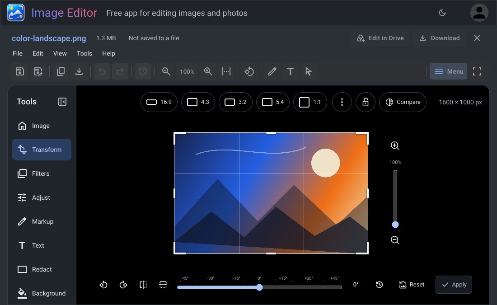Open the Edit menu
Image resolution: width=497 pixels, height=305 pixels.
38,53
